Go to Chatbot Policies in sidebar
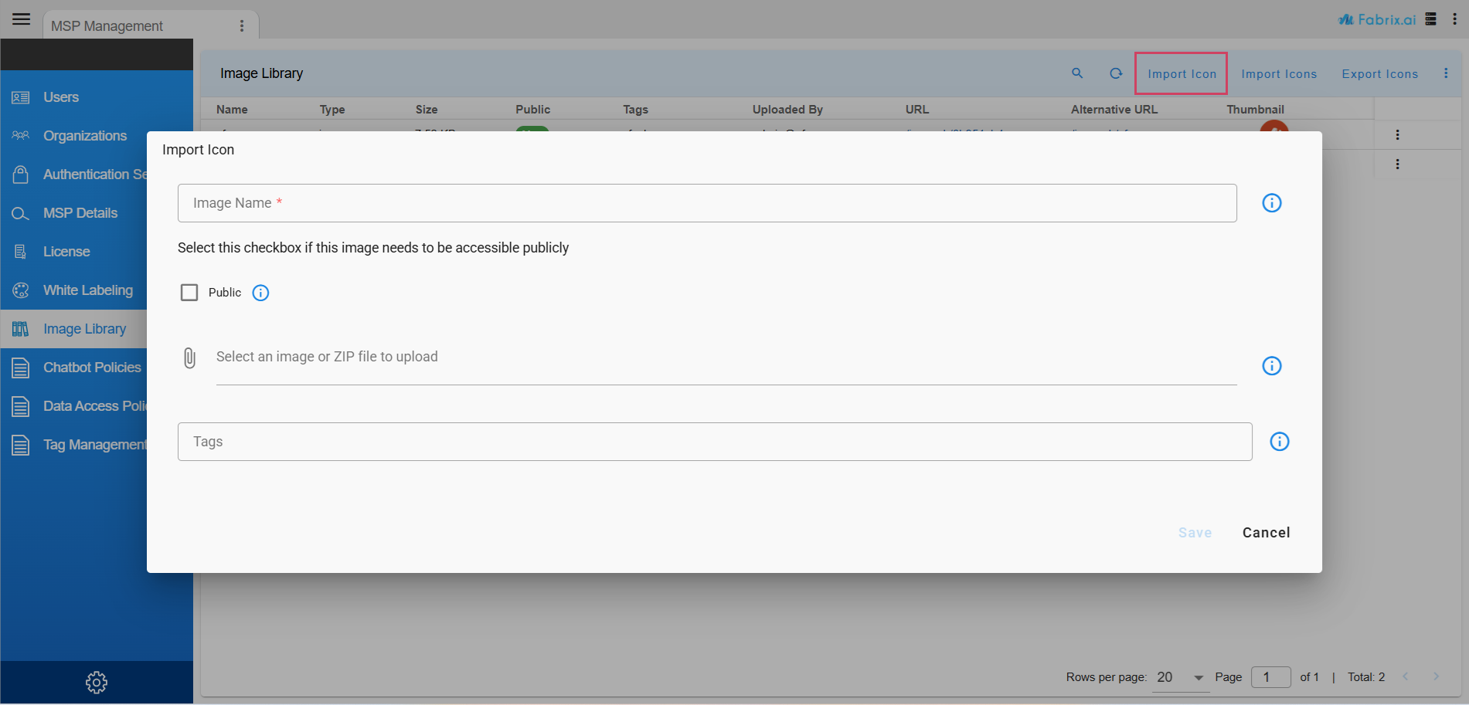 click(92, 368)
